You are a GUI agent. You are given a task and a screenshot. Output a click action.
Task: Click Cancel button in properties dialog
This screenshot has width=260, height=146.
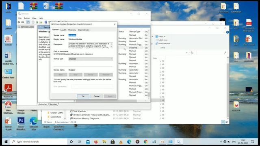pyautogui.click(x=97, y=97)
